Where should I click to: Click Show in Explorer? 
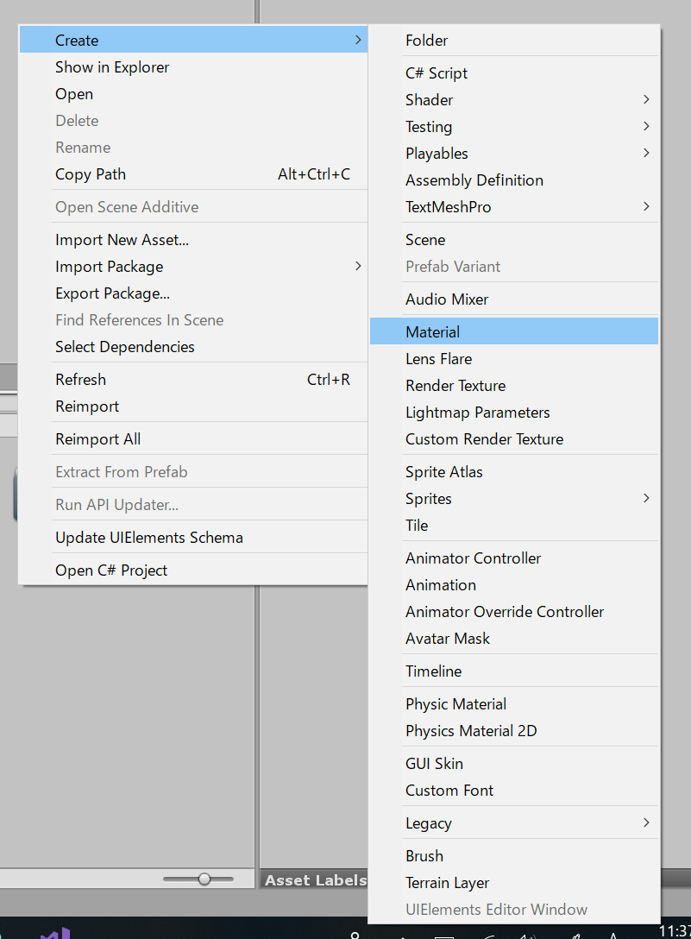click(112, 67)
